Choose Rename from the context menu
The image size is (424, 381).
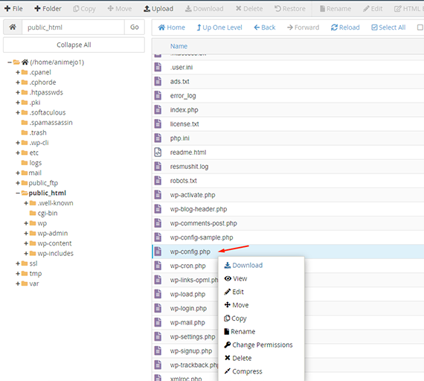point(240,331)
